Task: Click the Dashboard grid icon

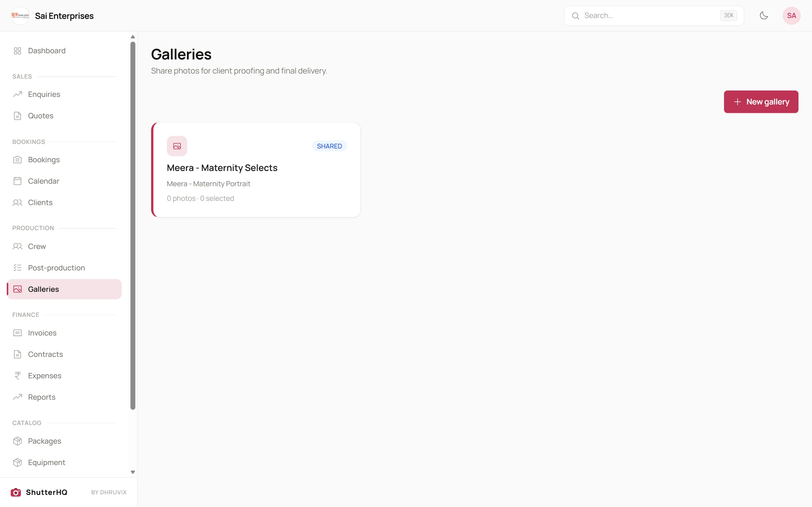Action: coord(17,51)
